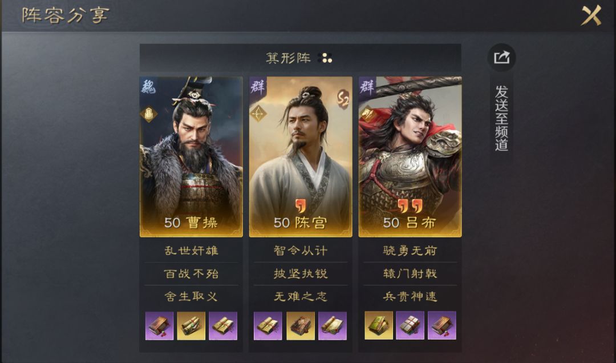View the 乱世奸雄 skill
Image resolution: width=616 pixels, height=363 pixels.
(191, 251)
